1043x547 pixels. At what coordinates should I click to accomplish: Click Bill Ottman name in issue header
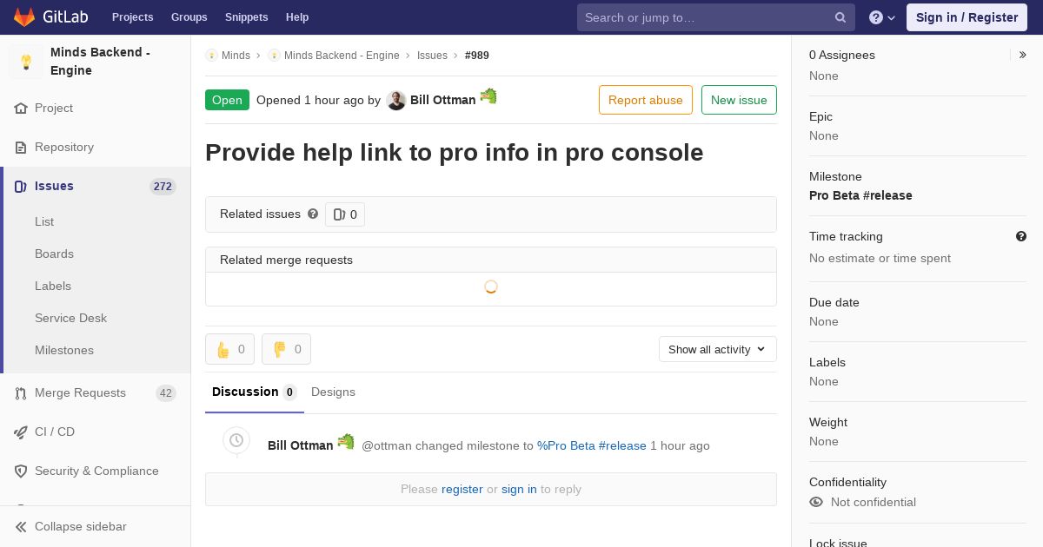click(x=443, y=100)
